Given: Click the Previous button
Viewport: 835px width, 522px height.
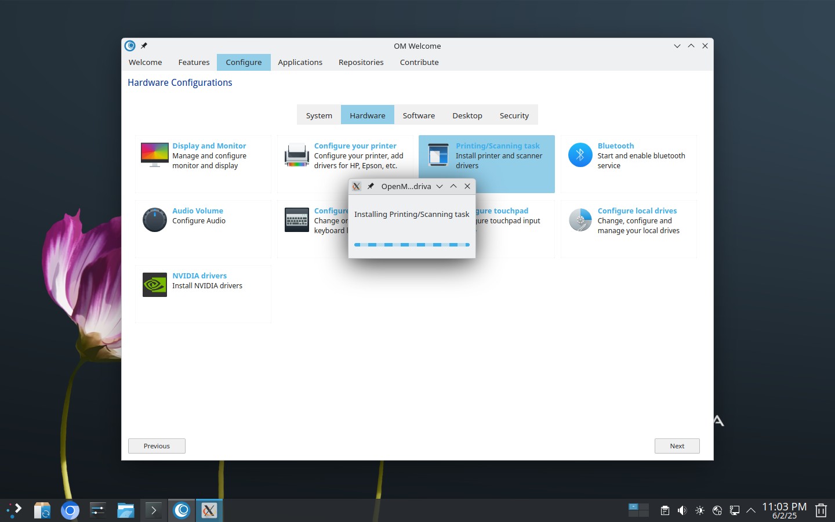Looking at the screenshot, I should [157, 446].
